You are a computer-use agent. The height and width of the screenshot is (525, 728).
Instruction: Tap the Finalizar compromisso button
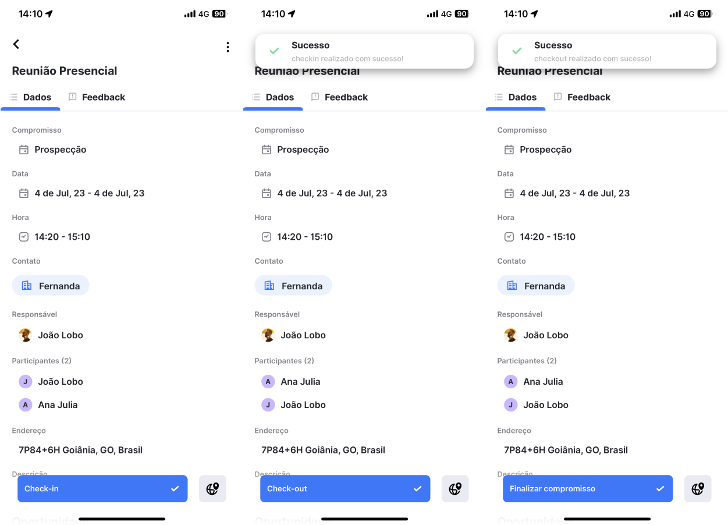point(588,489)
